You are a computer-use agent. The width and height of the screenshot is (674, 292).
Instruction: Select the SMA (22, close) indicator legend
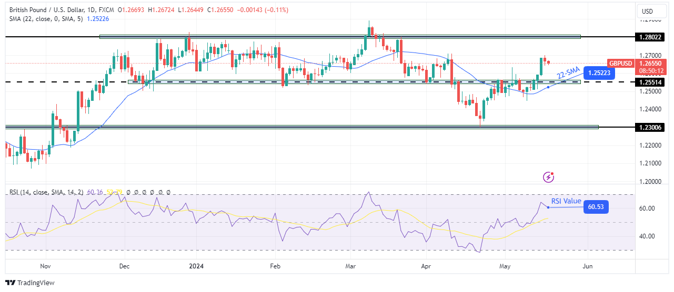tap(43, 18)
